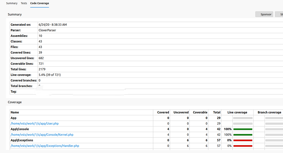Select the Code Coverage tab

39,3
